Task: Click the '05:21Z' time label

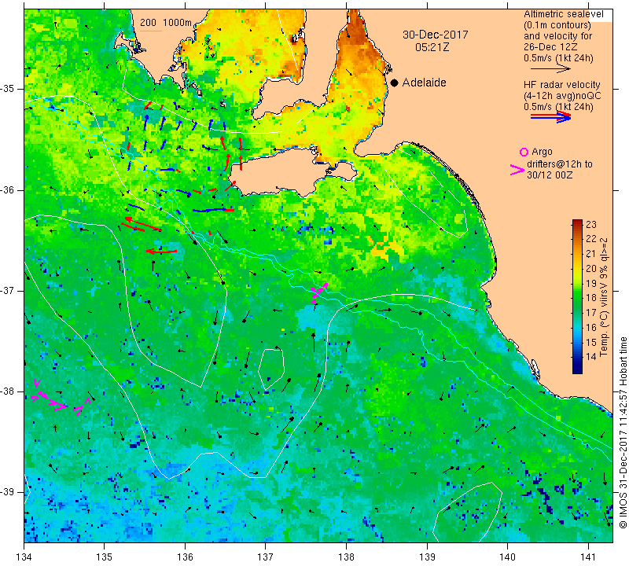Action: [x=432, y=47]
